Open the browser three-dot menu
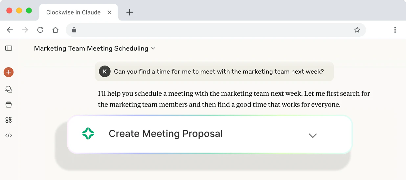Screen dimensions: 406x180 pos(395,30)
